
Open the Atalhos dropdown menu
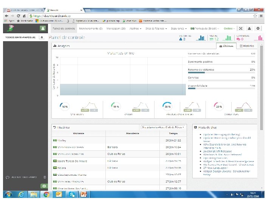coord(135,28)
